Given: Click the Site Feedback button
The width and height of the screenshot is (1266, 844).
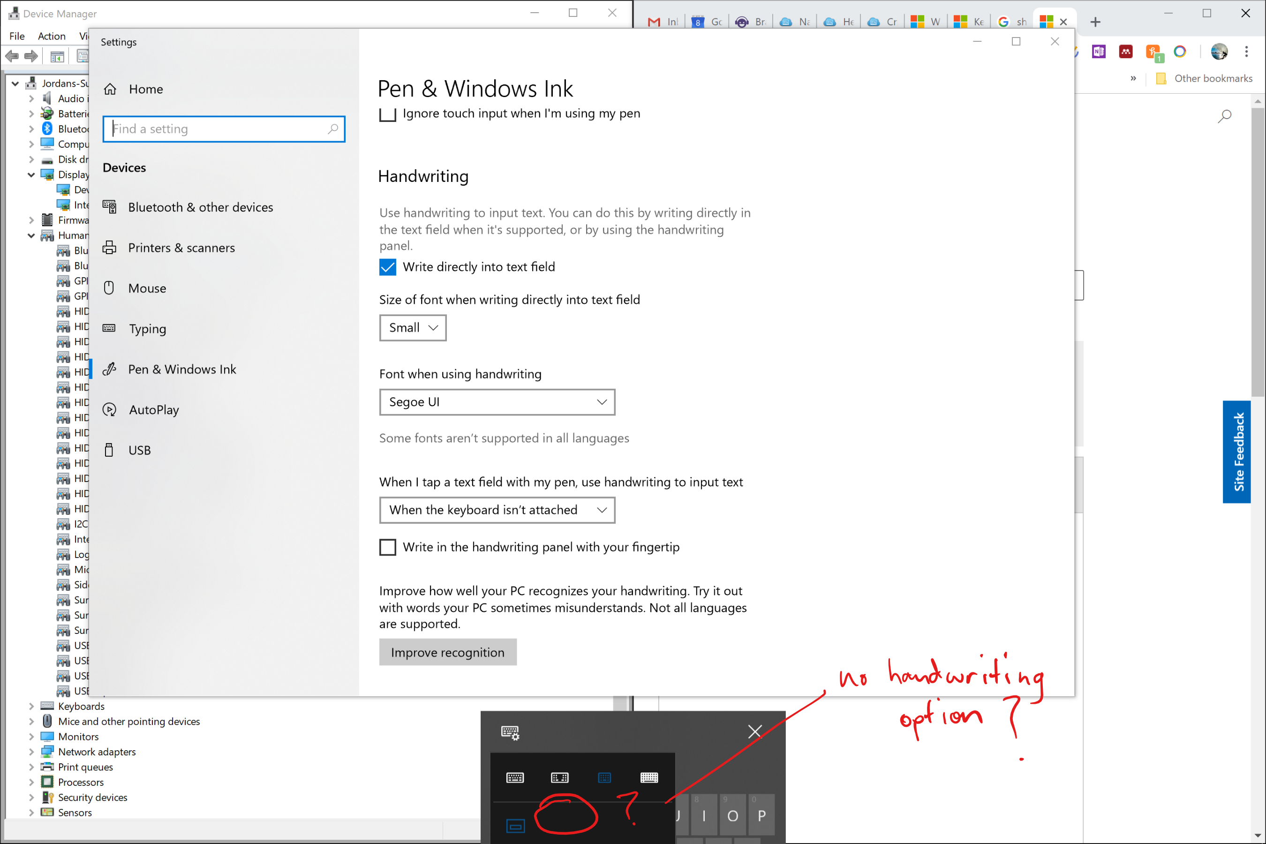Looking at the screenshot, I should pos(1238,452).
